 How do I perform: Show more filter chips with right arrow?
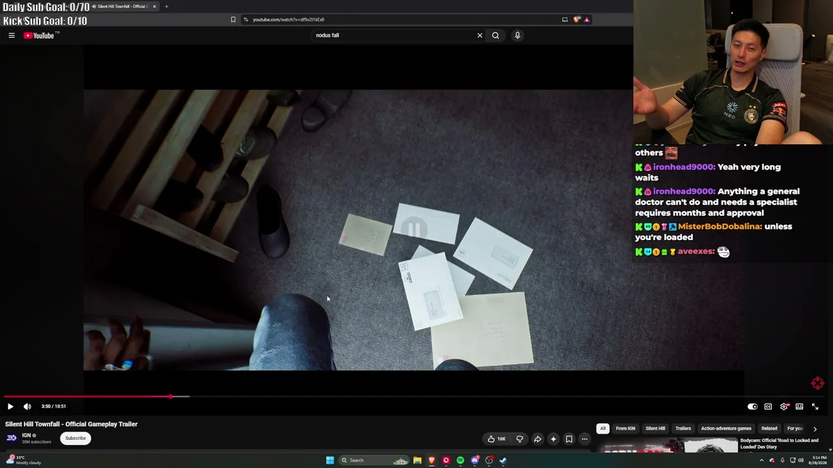point(815,429)
